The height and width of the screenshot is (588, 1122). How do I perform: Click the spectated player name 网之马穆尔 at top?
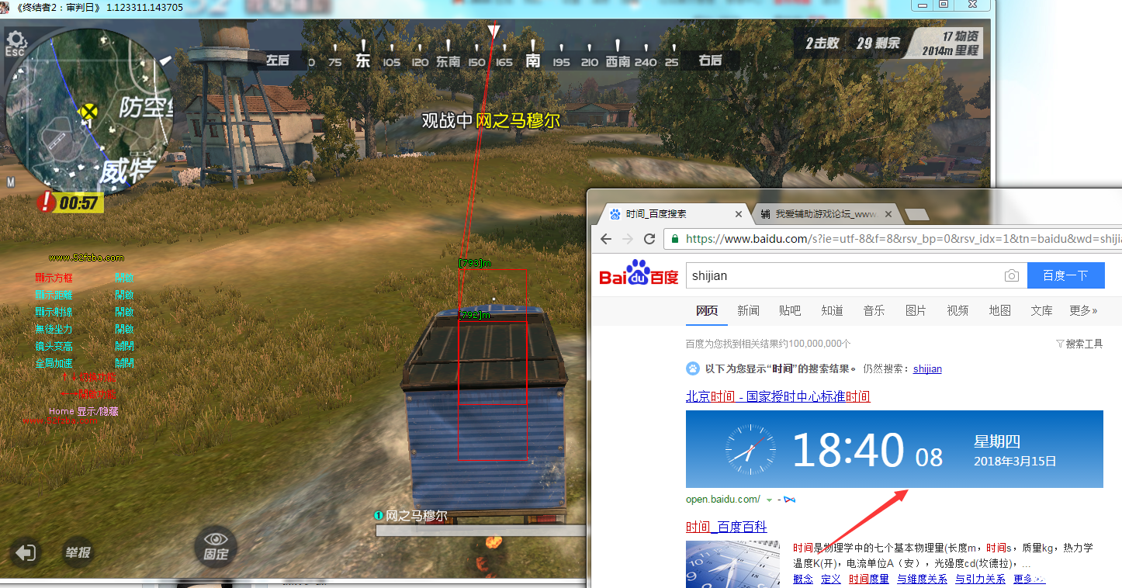[518, 120]
